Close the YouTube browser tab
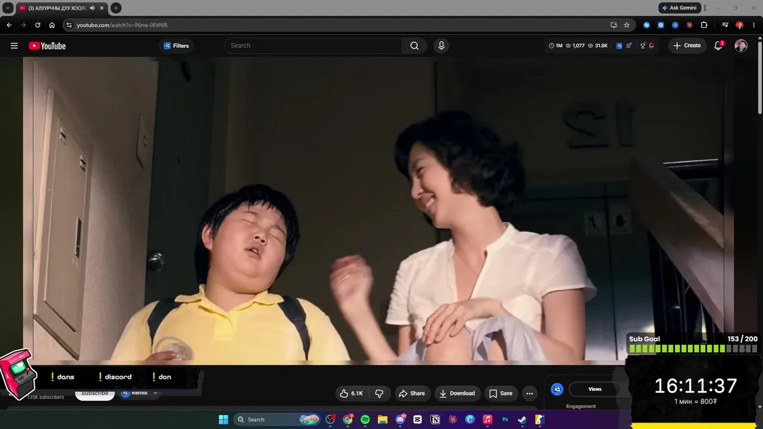The width and height of the screenshot is (763, 429). [101, 8]
